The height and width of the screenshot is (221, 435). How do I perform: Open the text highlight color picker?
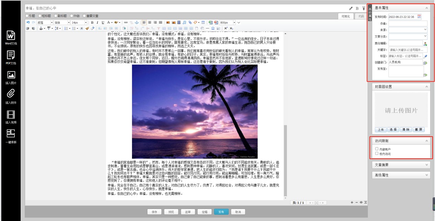(x=117, y=22)
